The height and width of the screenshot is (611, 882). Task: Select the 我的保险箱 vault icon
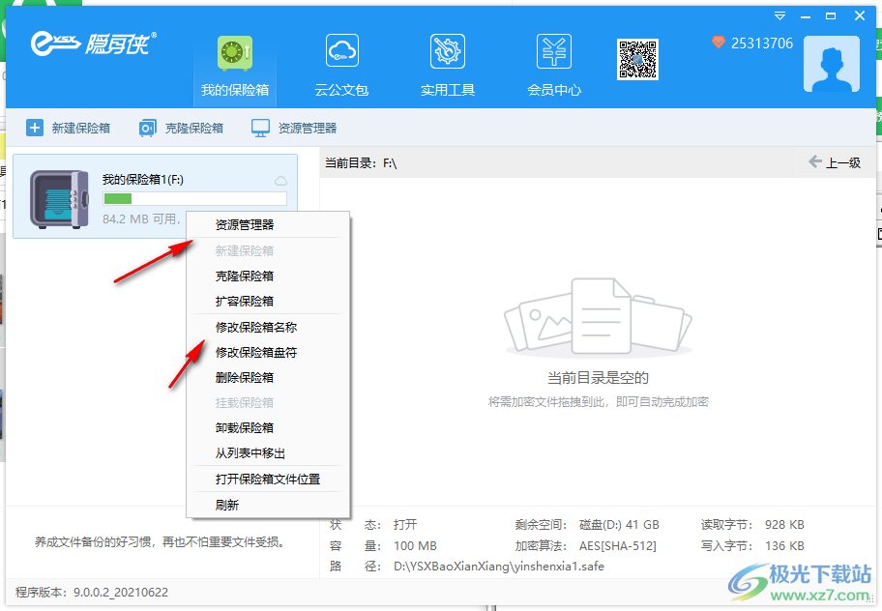point(233,50)
